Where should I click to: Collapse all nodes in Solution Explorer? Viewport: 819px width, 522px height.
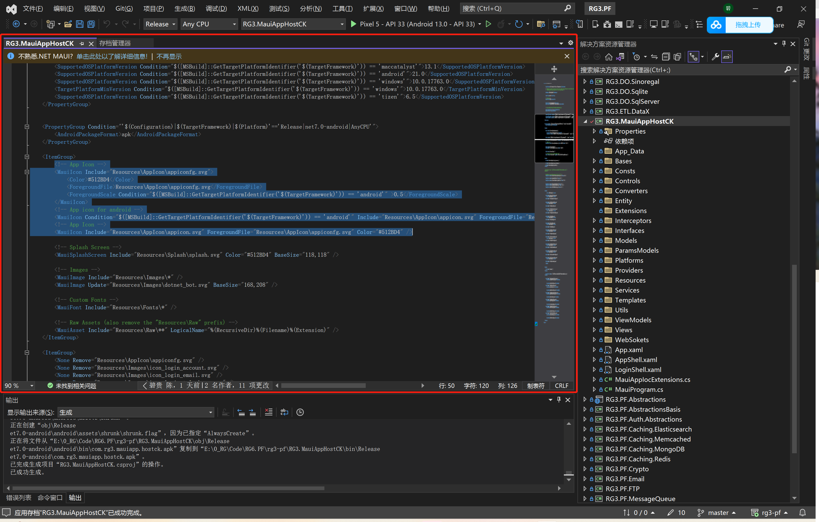[x=666, y=57]
